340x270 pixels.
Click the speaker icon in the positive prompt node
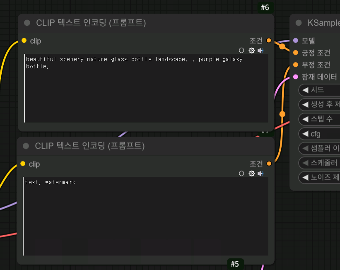(260, 51)
